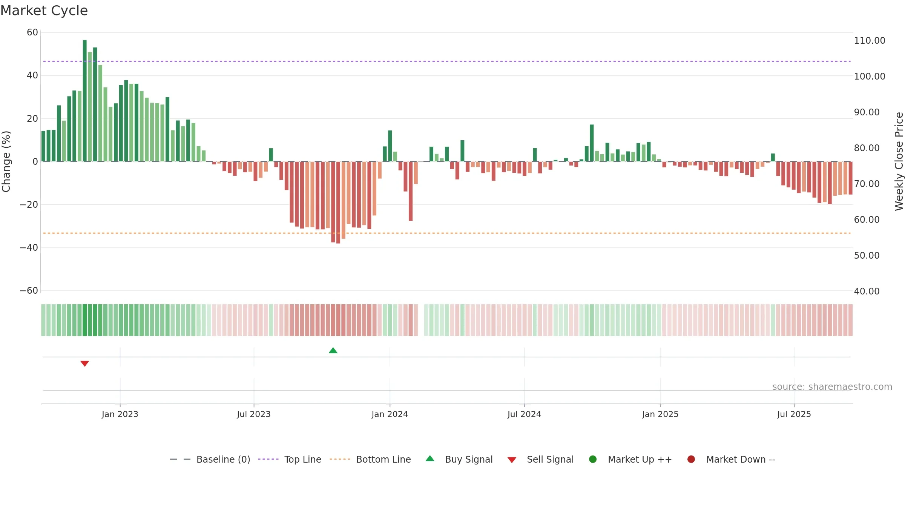Click the 60 percent axis label
This screenshot has width=905, height=509.
(32, 32)
